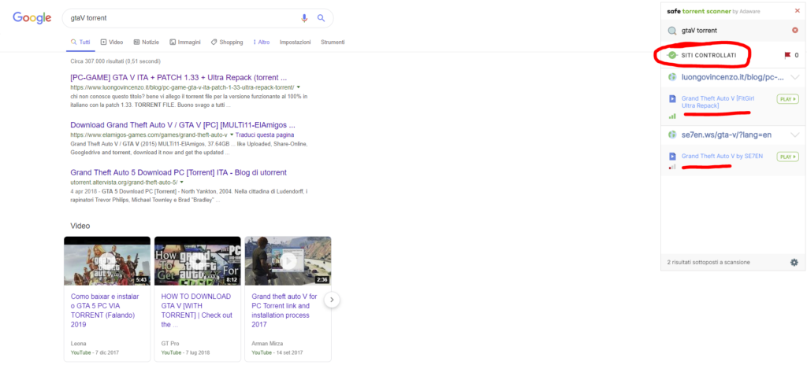Open luongovincenzo.it/blog/pc-... site entry
The image size is (807, 365).
tap(732, 78)
